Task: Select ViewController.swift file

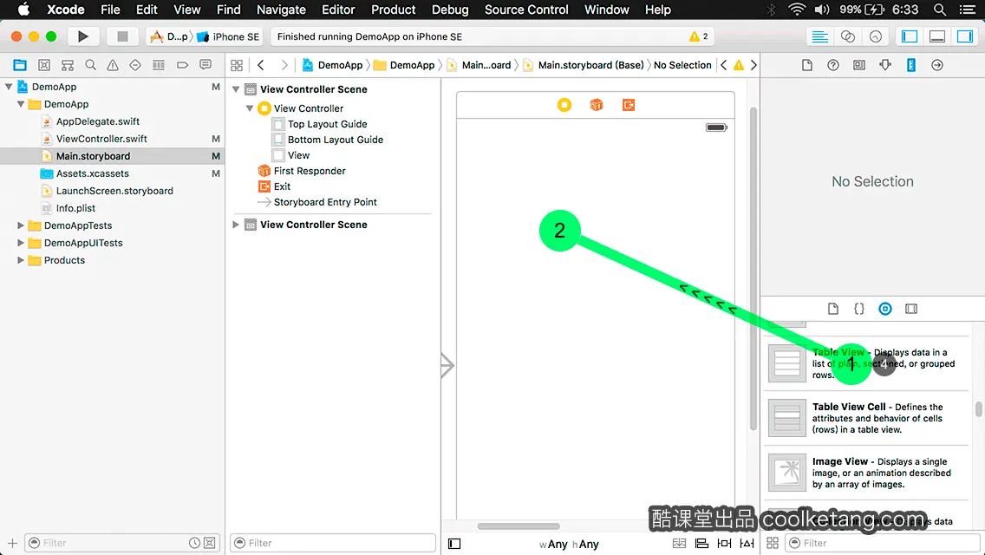Action: (x=101, y=138)
